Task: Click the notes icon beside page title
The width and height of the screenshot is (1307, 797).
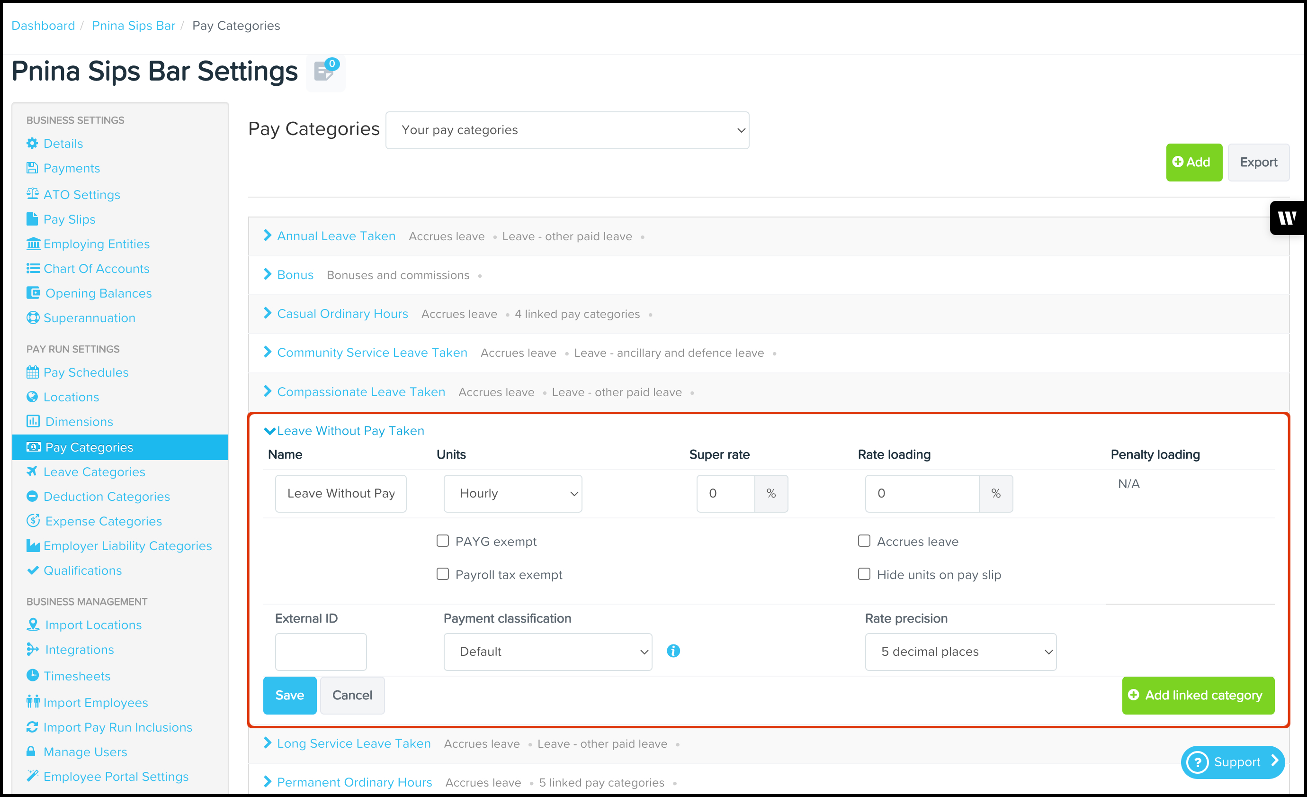Action: (324, 72)
